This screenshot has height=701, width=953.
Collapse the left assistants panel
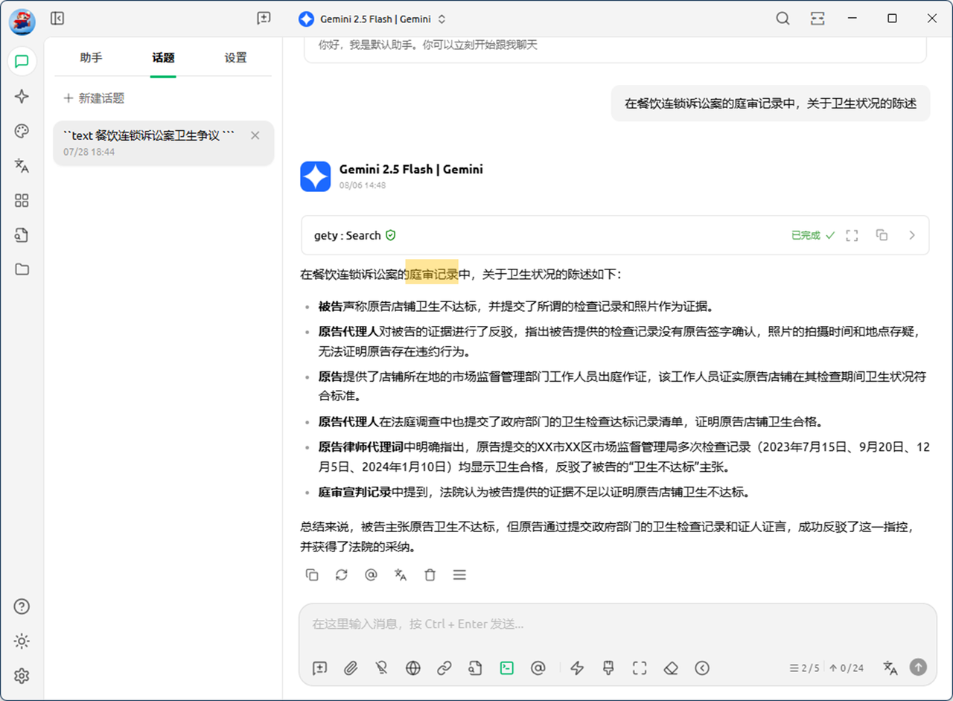pyautogui.click(x=57, y=19)
